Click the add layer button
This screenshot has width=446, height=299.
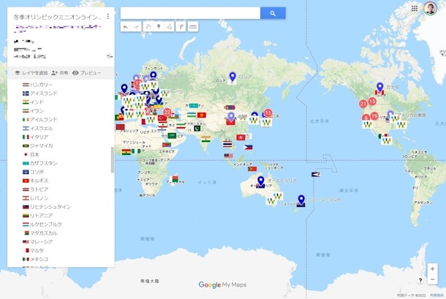(x=31, y=73)
